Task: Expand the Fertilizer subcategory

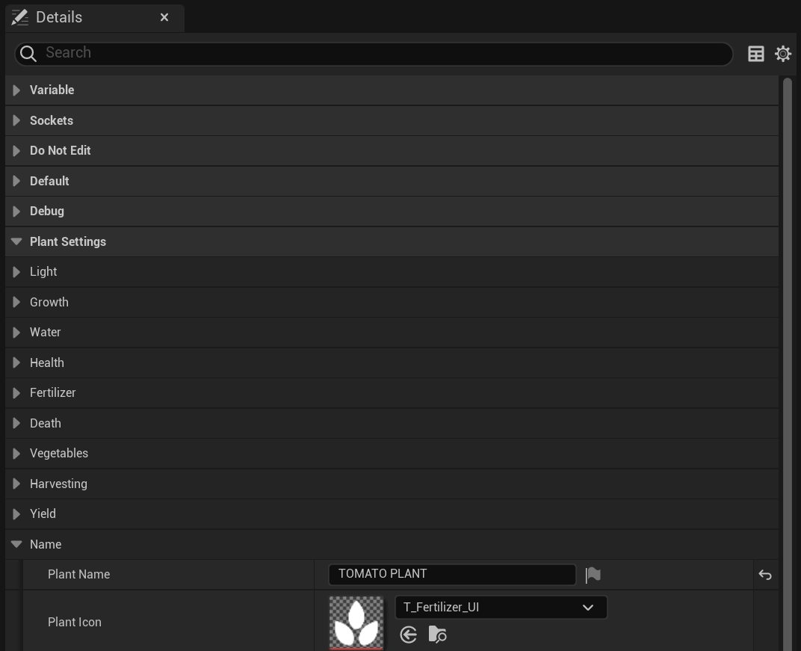Action: click(16, 393)
